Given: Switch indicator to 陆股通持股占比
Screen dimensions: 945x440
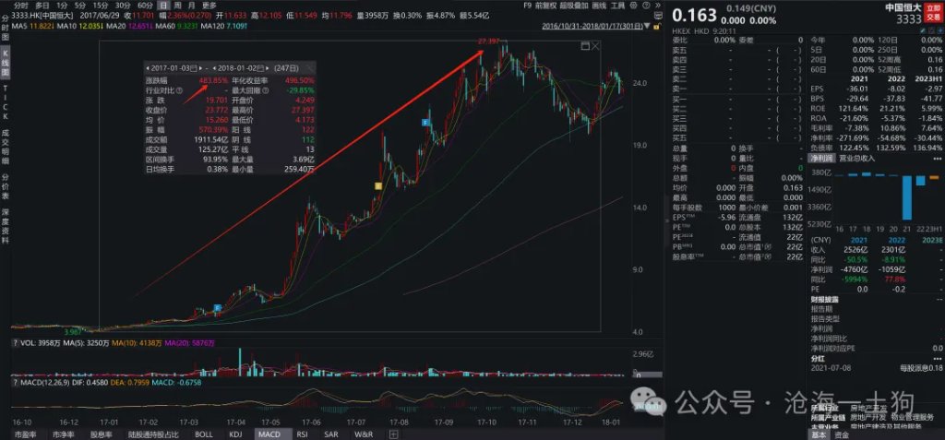Looking at the screenshot, I should pyautogui.click(x=152, y=434).
